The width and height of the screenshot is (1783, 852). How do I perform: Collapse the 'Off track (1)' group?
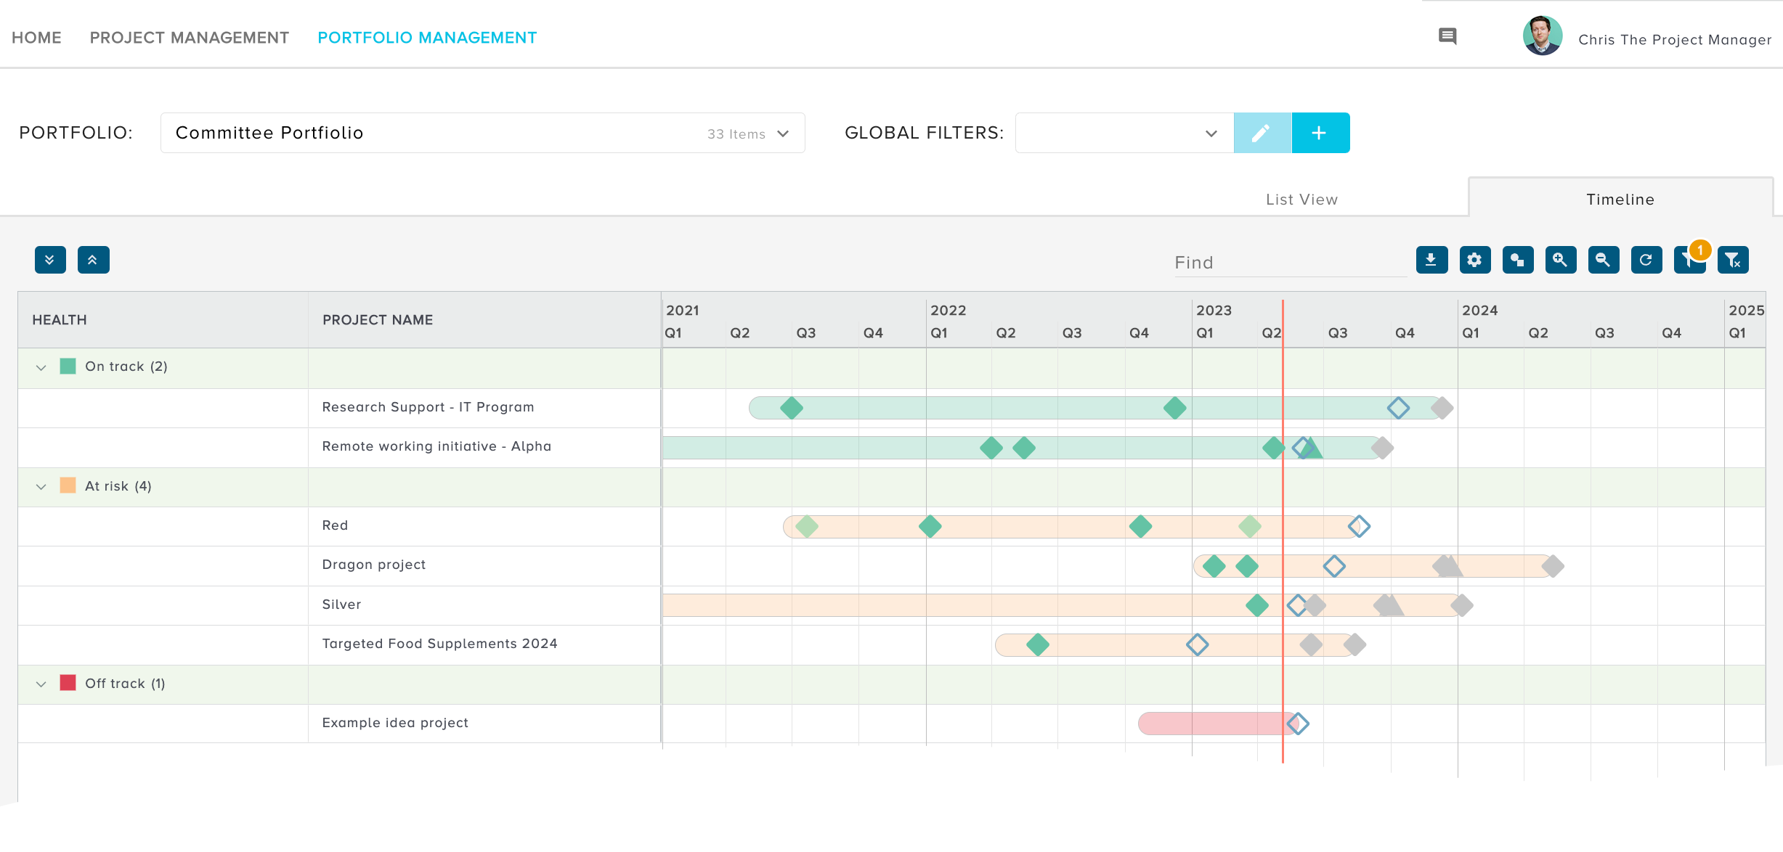point(41,683)
